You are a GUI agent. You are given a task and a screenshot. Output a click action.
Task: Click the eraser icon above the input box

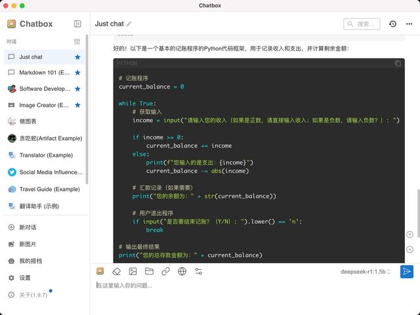point(116,271)
